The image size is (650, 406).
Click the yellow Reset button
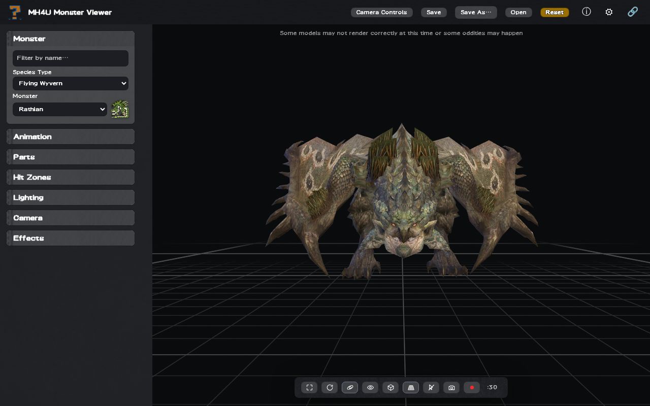pos(555,12)
